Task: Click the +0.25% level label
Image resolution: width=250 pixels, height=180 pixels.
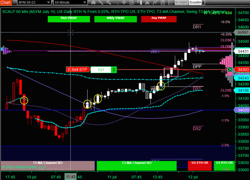Action: click(226, 34)
